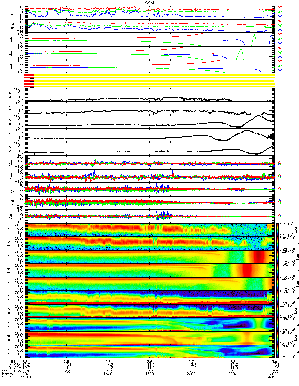Click the V_d velocity panel label
The height and width of the screenshot is (386, 299).
[x=13, y=203]
